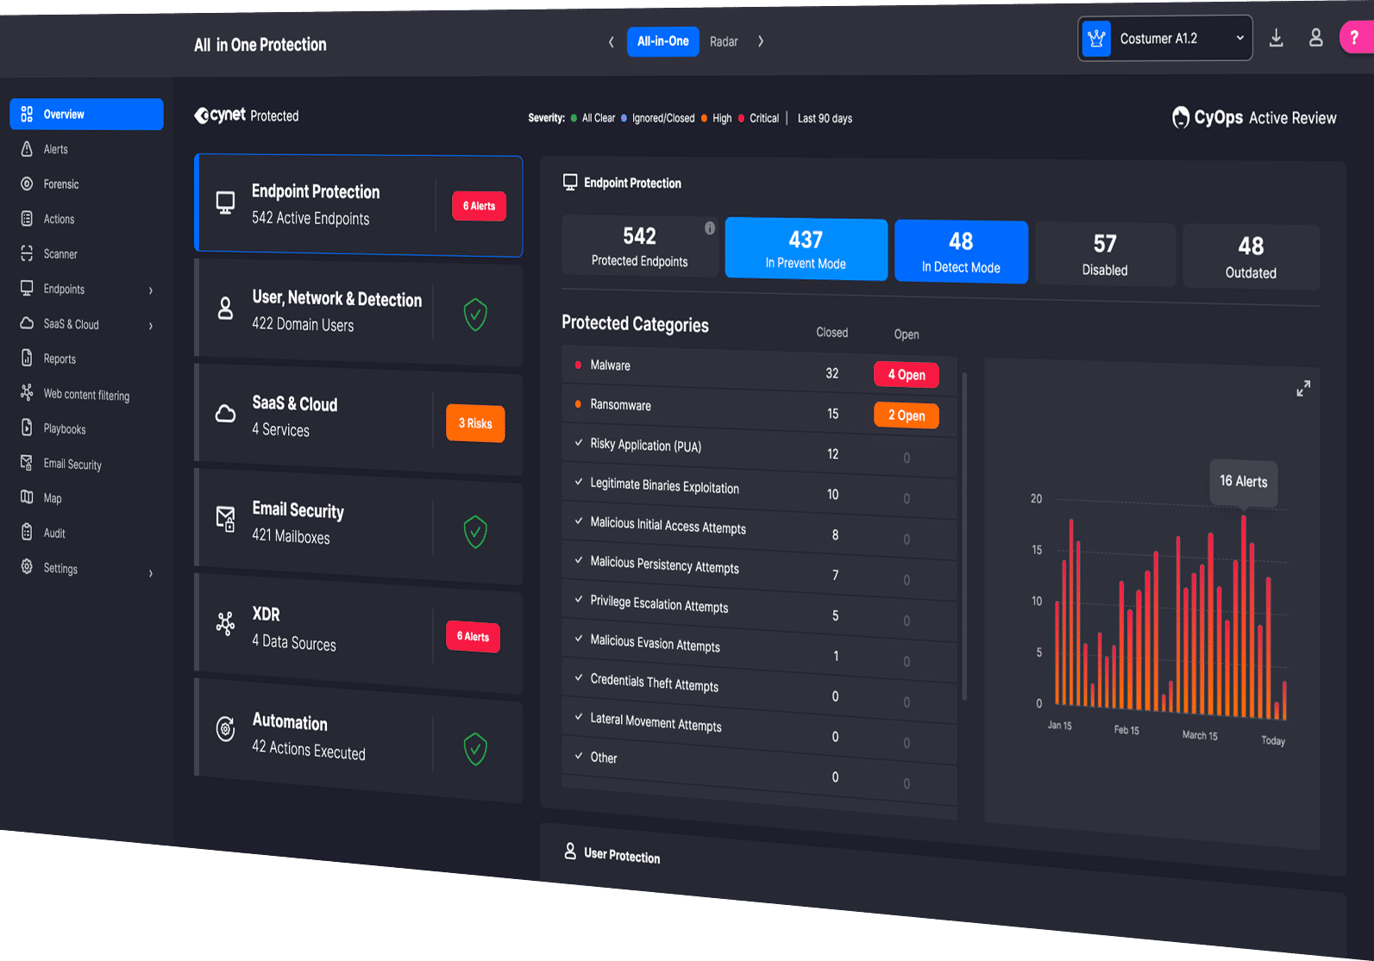Select the 437 In Prevent Mode tile
The height and width of the screenshot is (961, 1374).
tap(806, 249)
